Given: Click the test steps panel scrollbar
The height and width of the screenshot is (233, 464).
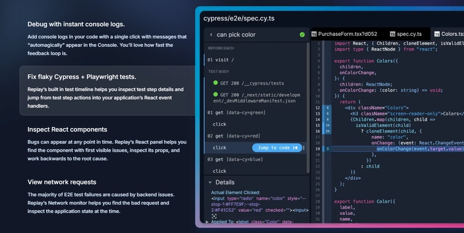Looking at the screenshot, I should click(308, 108).
